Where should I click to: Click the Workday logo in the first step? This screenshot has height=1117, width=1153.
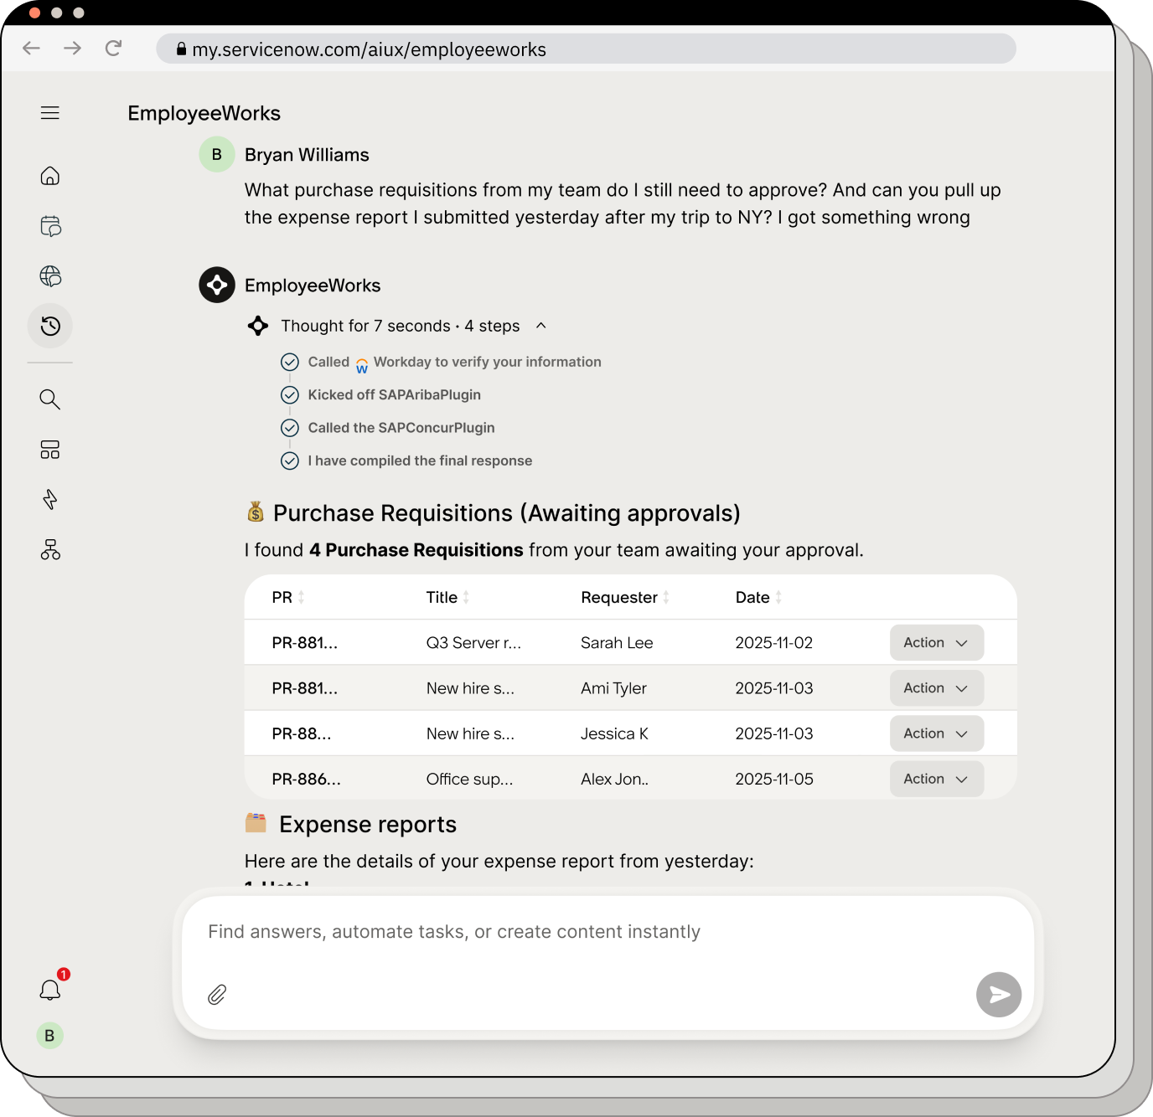tap(362, 365)
